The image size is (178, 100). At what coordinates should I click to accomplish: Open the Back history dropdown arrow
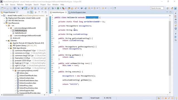click(106, 8)
